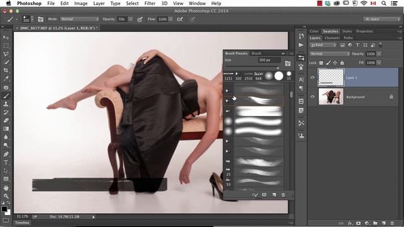The width and height of the screenshot is (404, 227).
Task: Delete brush using trash icon in Brush Presets
Action: pos(283,195)
